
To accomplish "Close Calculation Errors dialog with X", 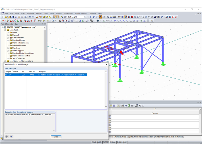I will click(x=106, y=64).
